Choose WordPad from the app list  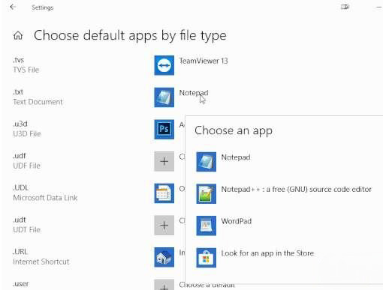237,221
